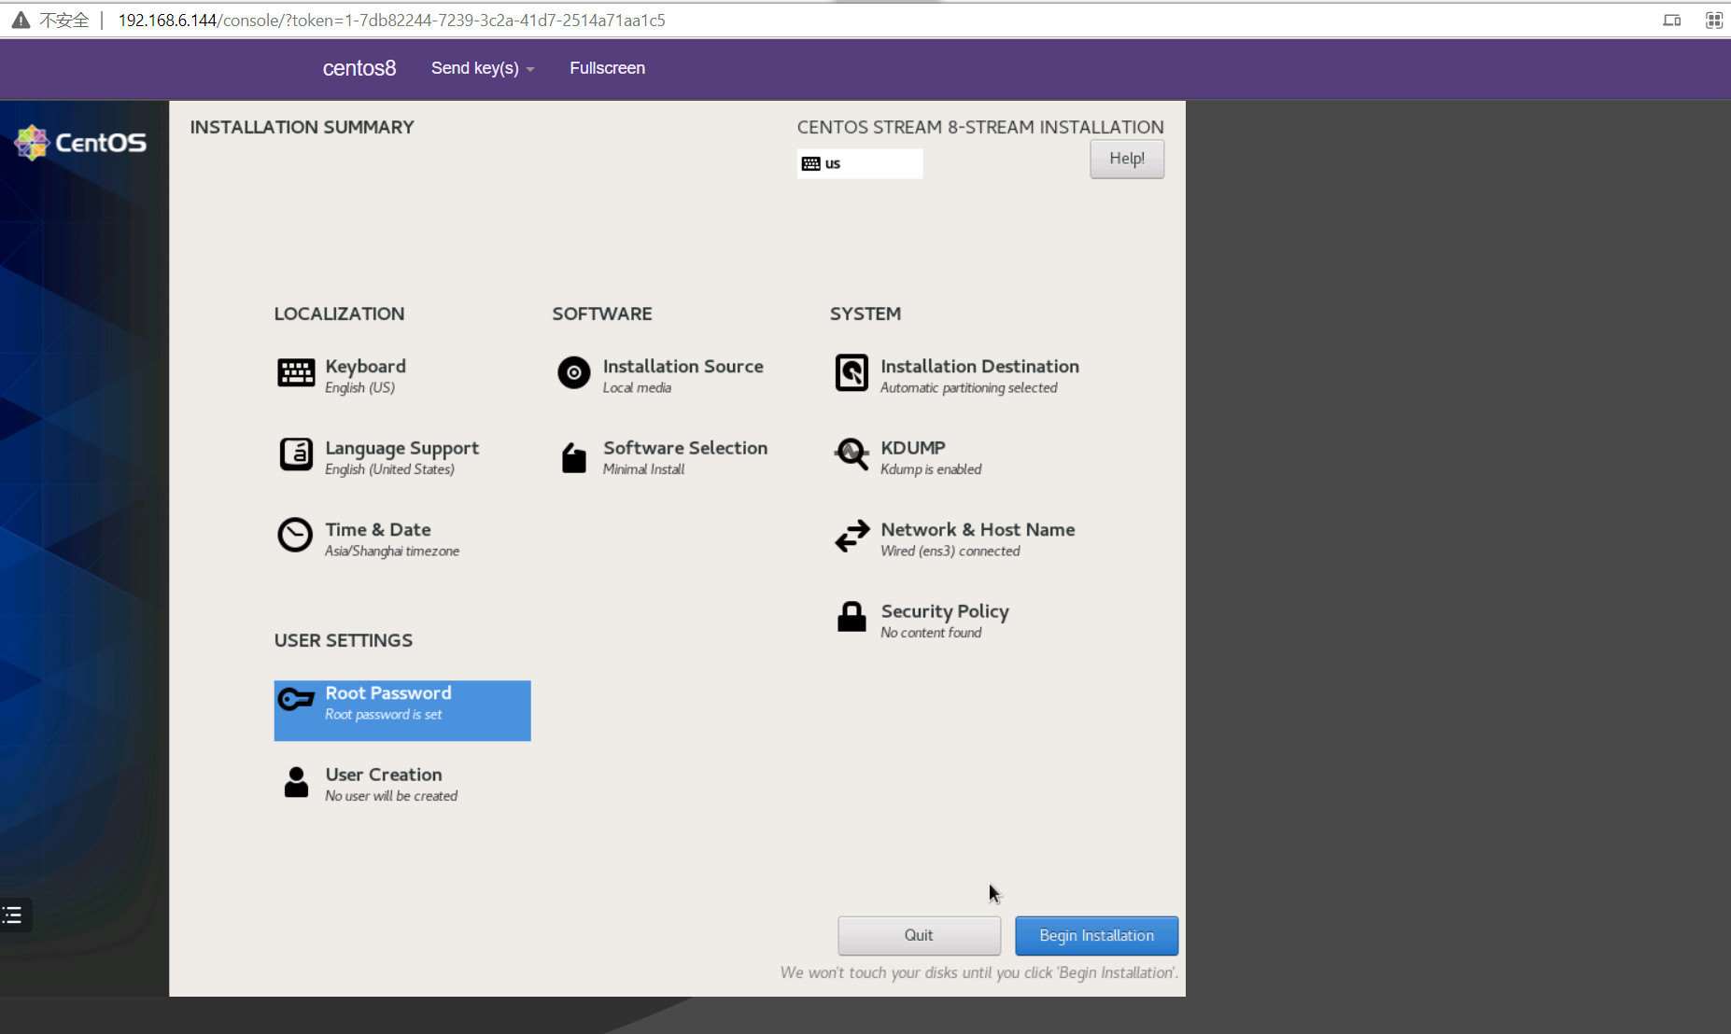The width and height of the screenshot is (1731, 1034).
Task: Open the Security Policy lock icon
Action: 851,617
